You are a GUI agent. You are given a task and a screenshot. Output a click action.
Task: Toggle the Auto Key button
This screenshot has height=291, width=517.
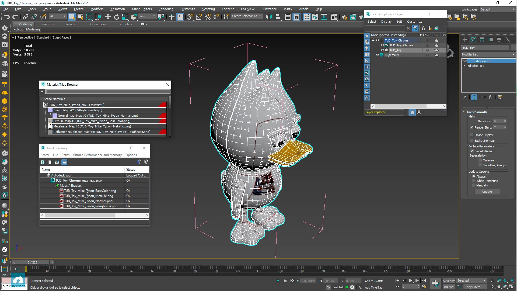(449, 281)
